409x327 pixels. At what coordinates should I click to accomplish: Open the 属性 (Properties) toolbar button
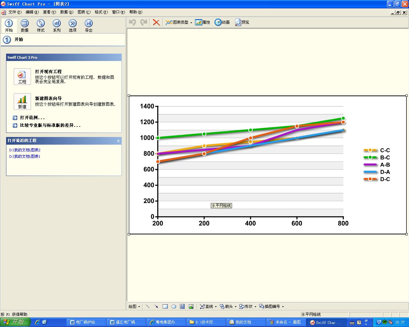(x=203, y=22)
